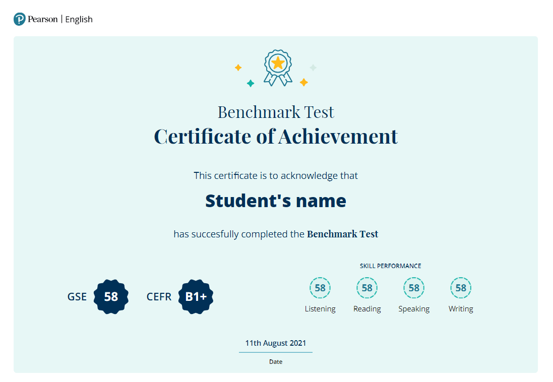Click the teal sparkle below ribbon
Screen dimensions: 553x382
click(x=251, y=83)
